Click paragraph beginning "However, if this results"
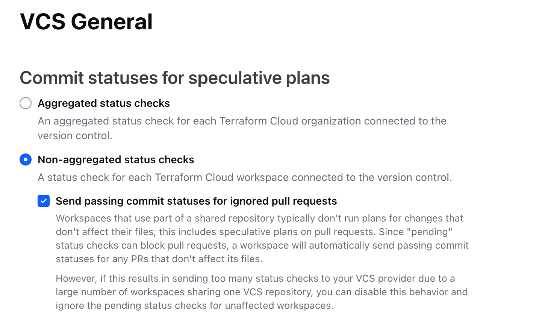Viewport: 533px width, 325px height. click(255, 279)
